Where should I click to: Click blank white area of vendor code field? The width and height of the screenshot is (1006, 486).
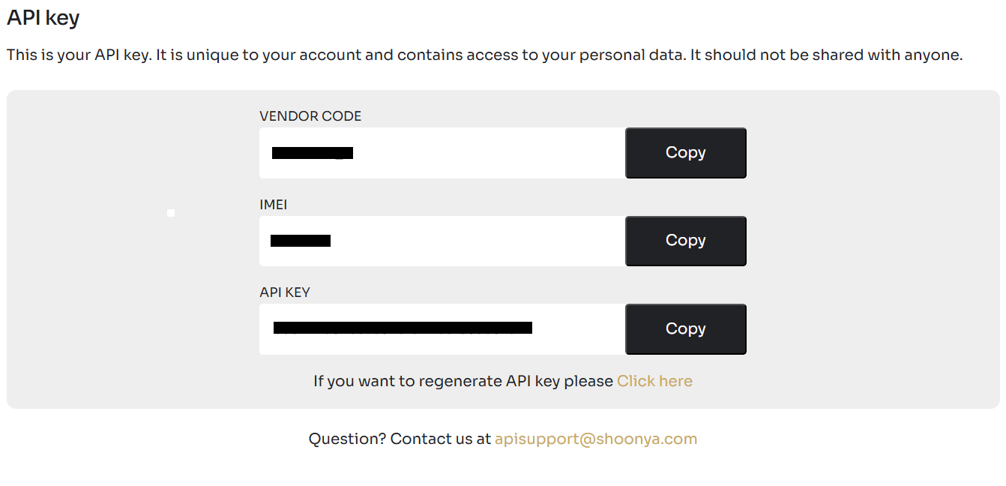click(489, 153)
